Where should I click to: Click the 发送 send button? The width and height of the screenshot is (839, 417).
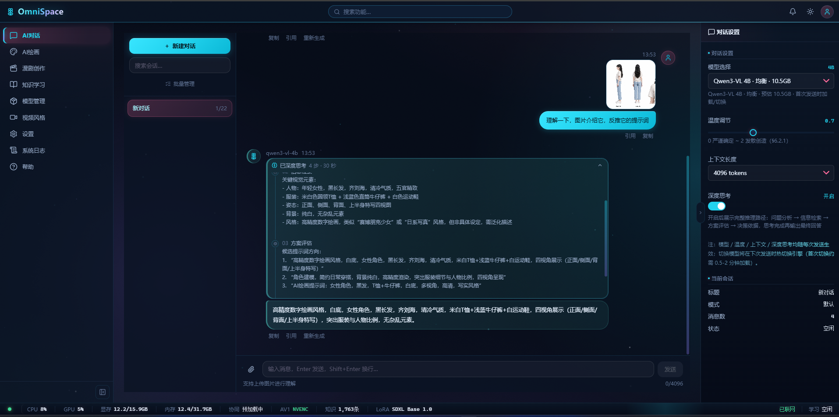coord(670,369)
